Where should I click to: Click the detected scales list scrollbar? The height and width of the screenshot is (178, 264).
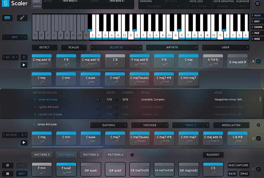pos(260,99)
